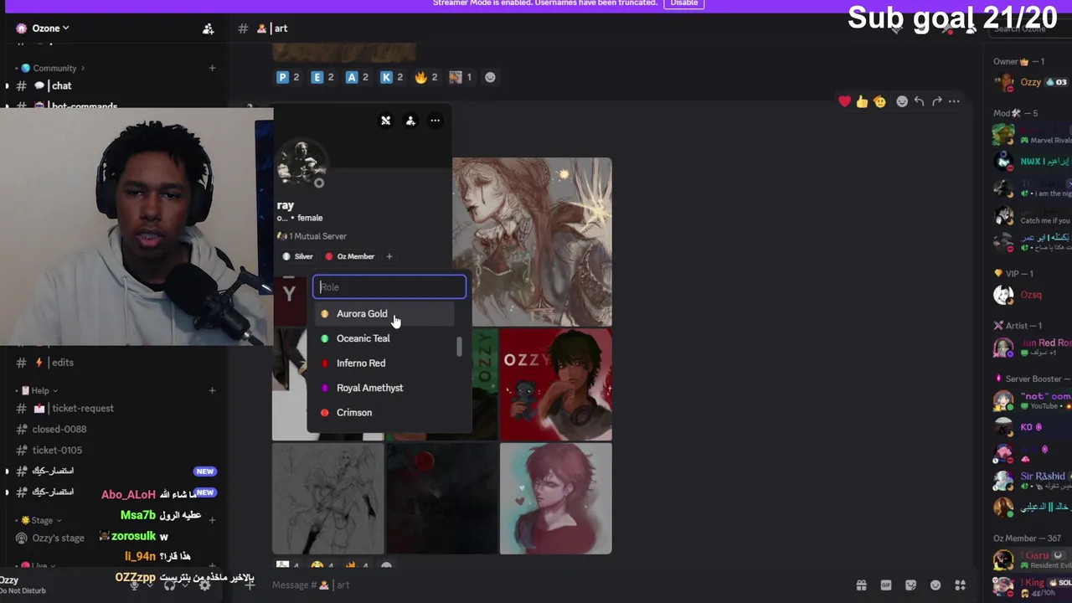Collapse the Stage category
Screen dimensions: 1072x603
pos(40,520)
